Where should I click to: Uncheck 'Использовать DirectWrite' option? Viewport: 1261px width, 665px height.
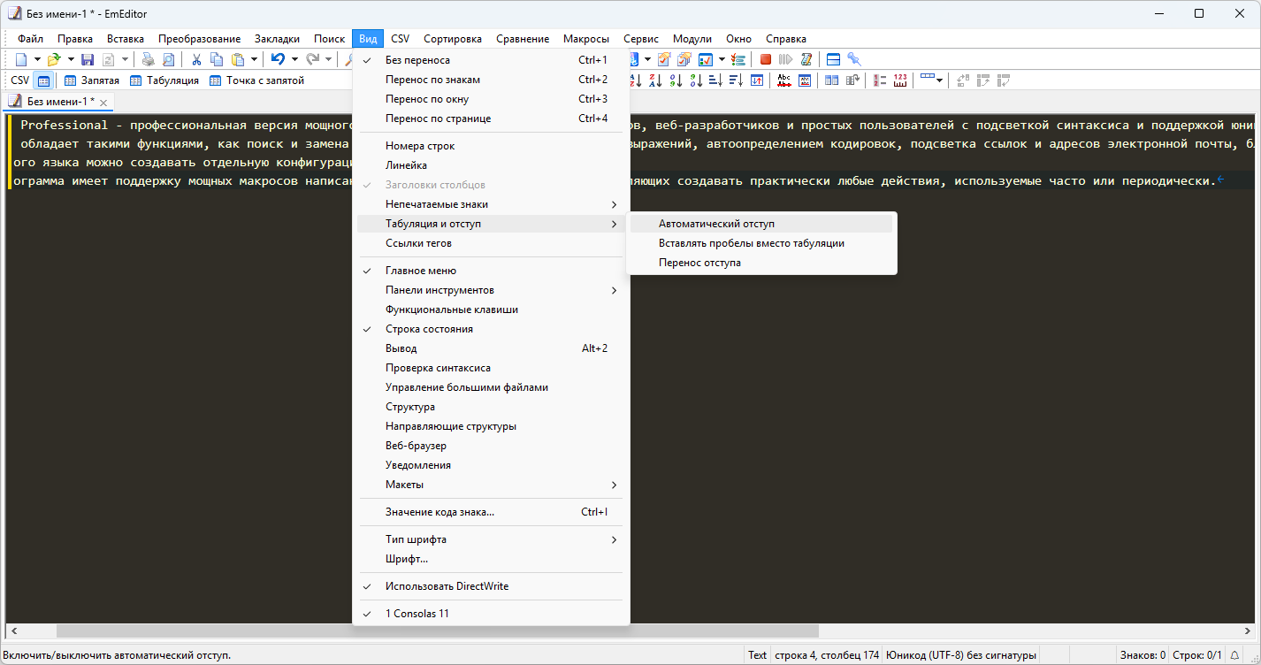click(x=447, y=586)
